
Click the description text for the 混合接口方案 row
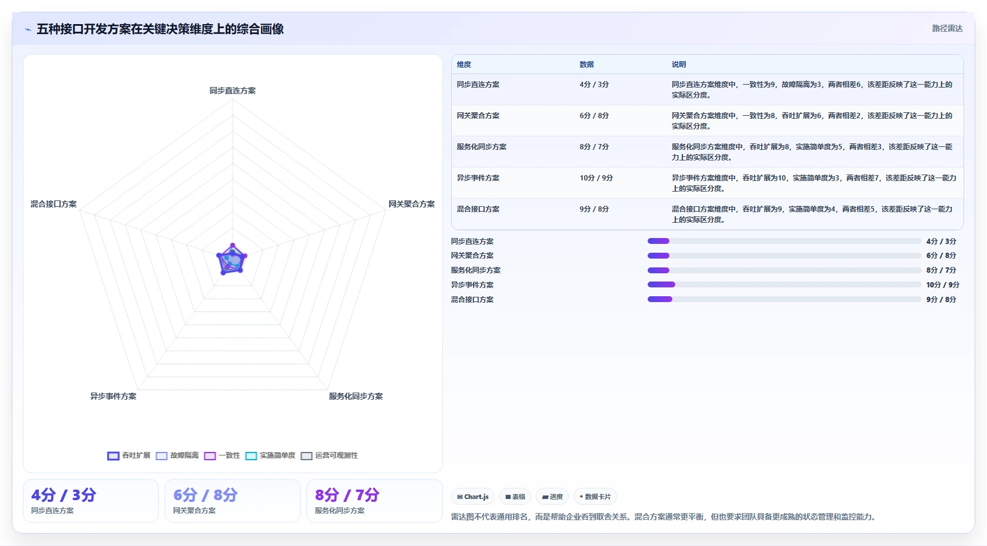pyautogui.click(x=812, y=214)
